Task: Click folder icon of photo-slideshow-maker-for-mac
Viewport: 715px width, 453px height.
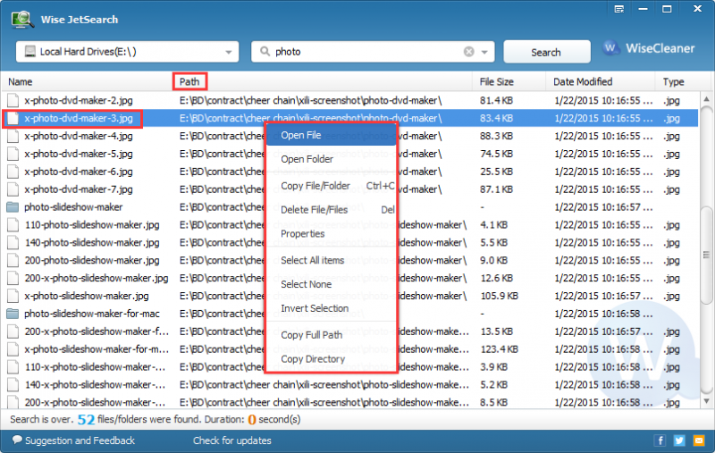Action: pos(13,314)
